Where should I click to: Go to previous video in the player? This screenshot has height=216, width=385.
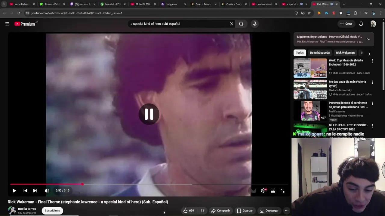[x=25, y=190]
